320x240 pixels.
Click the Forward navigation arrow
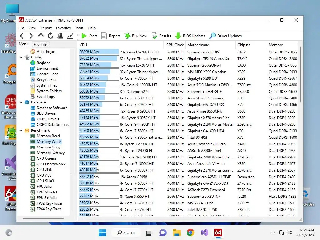31,36
